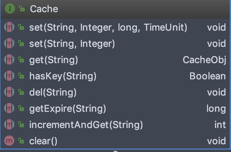231x152 pixels.
Task: Select the two-parameter set(String, Integer) method
Action: click(72, 44)
